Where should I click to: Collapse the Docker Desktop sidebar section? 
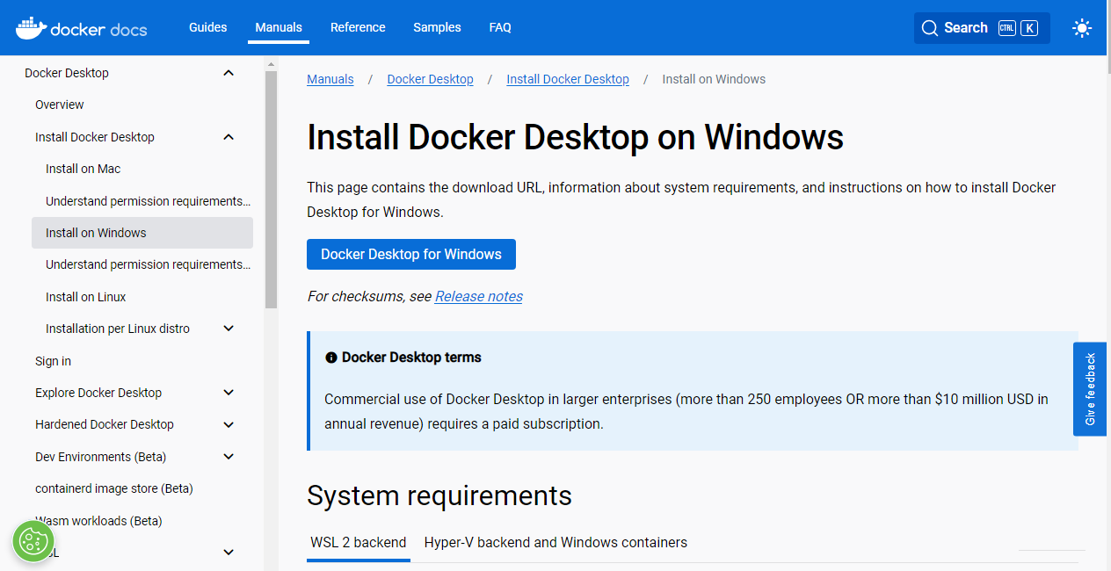click(x=228, y=73)
